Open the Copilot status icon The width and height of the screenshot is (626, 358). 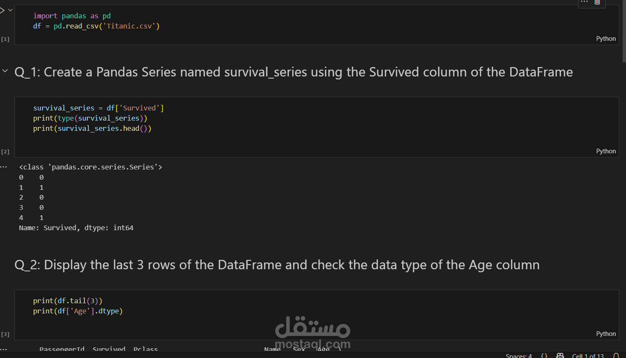pyautogui.click(x=560, y=355)
